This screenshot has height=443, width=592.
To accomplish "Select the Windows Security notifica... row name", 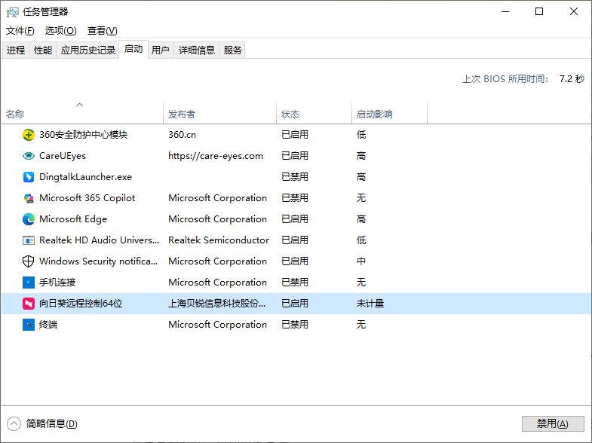I will tap(99, 261).
